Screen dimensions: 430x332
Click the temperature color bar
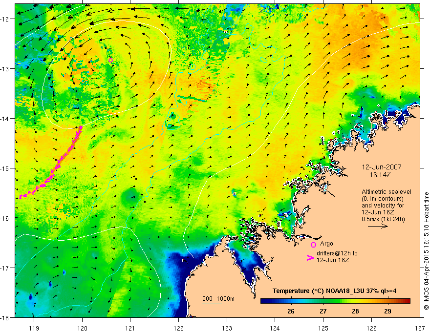point(335,301)
